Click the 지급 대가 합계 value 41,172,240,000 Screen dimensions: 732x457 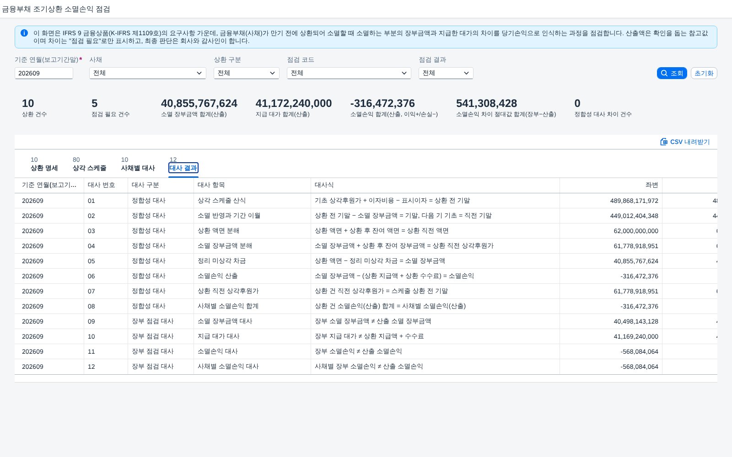click(x=294, y=103)
